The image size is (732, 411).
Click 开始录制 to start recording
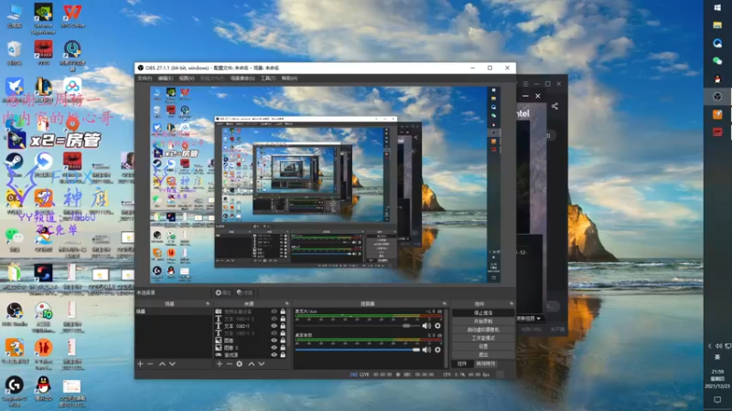click(483, 321)
